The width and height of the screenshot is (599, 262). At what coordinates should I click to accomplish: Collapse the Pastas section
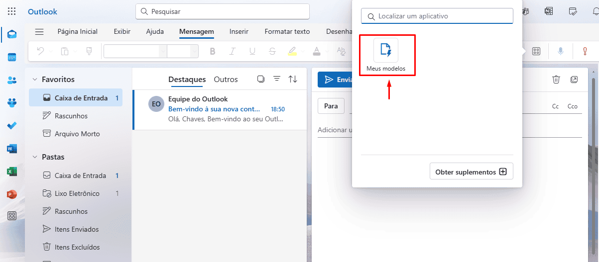[x=35, y=157]
